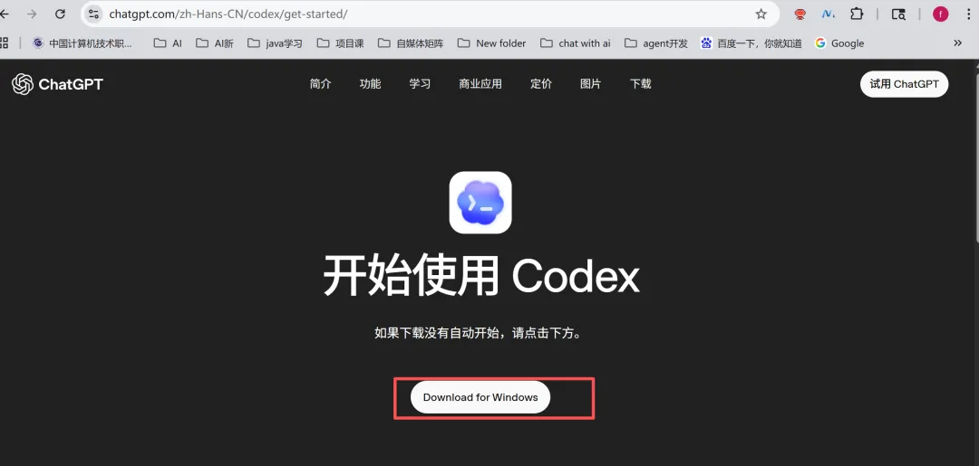
Task: Open the 简介 navigation item
Action: point(320,84)
